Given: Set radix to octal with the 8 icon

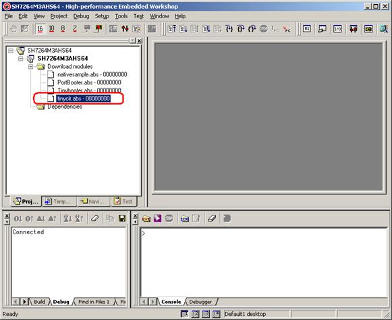Looking at the screenshot, I should click(x=63, y=29).
